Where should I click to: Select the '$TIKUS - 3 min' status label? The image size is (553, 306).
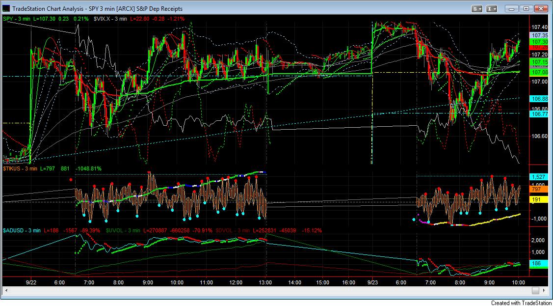click(x=20, y=168)
